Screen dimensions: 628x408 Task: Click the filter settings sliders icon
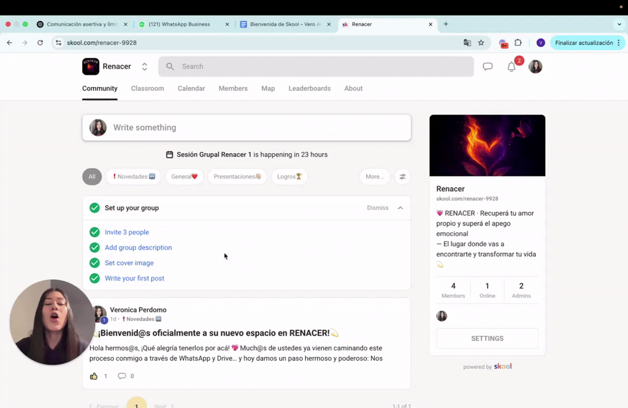click(402, 176)
